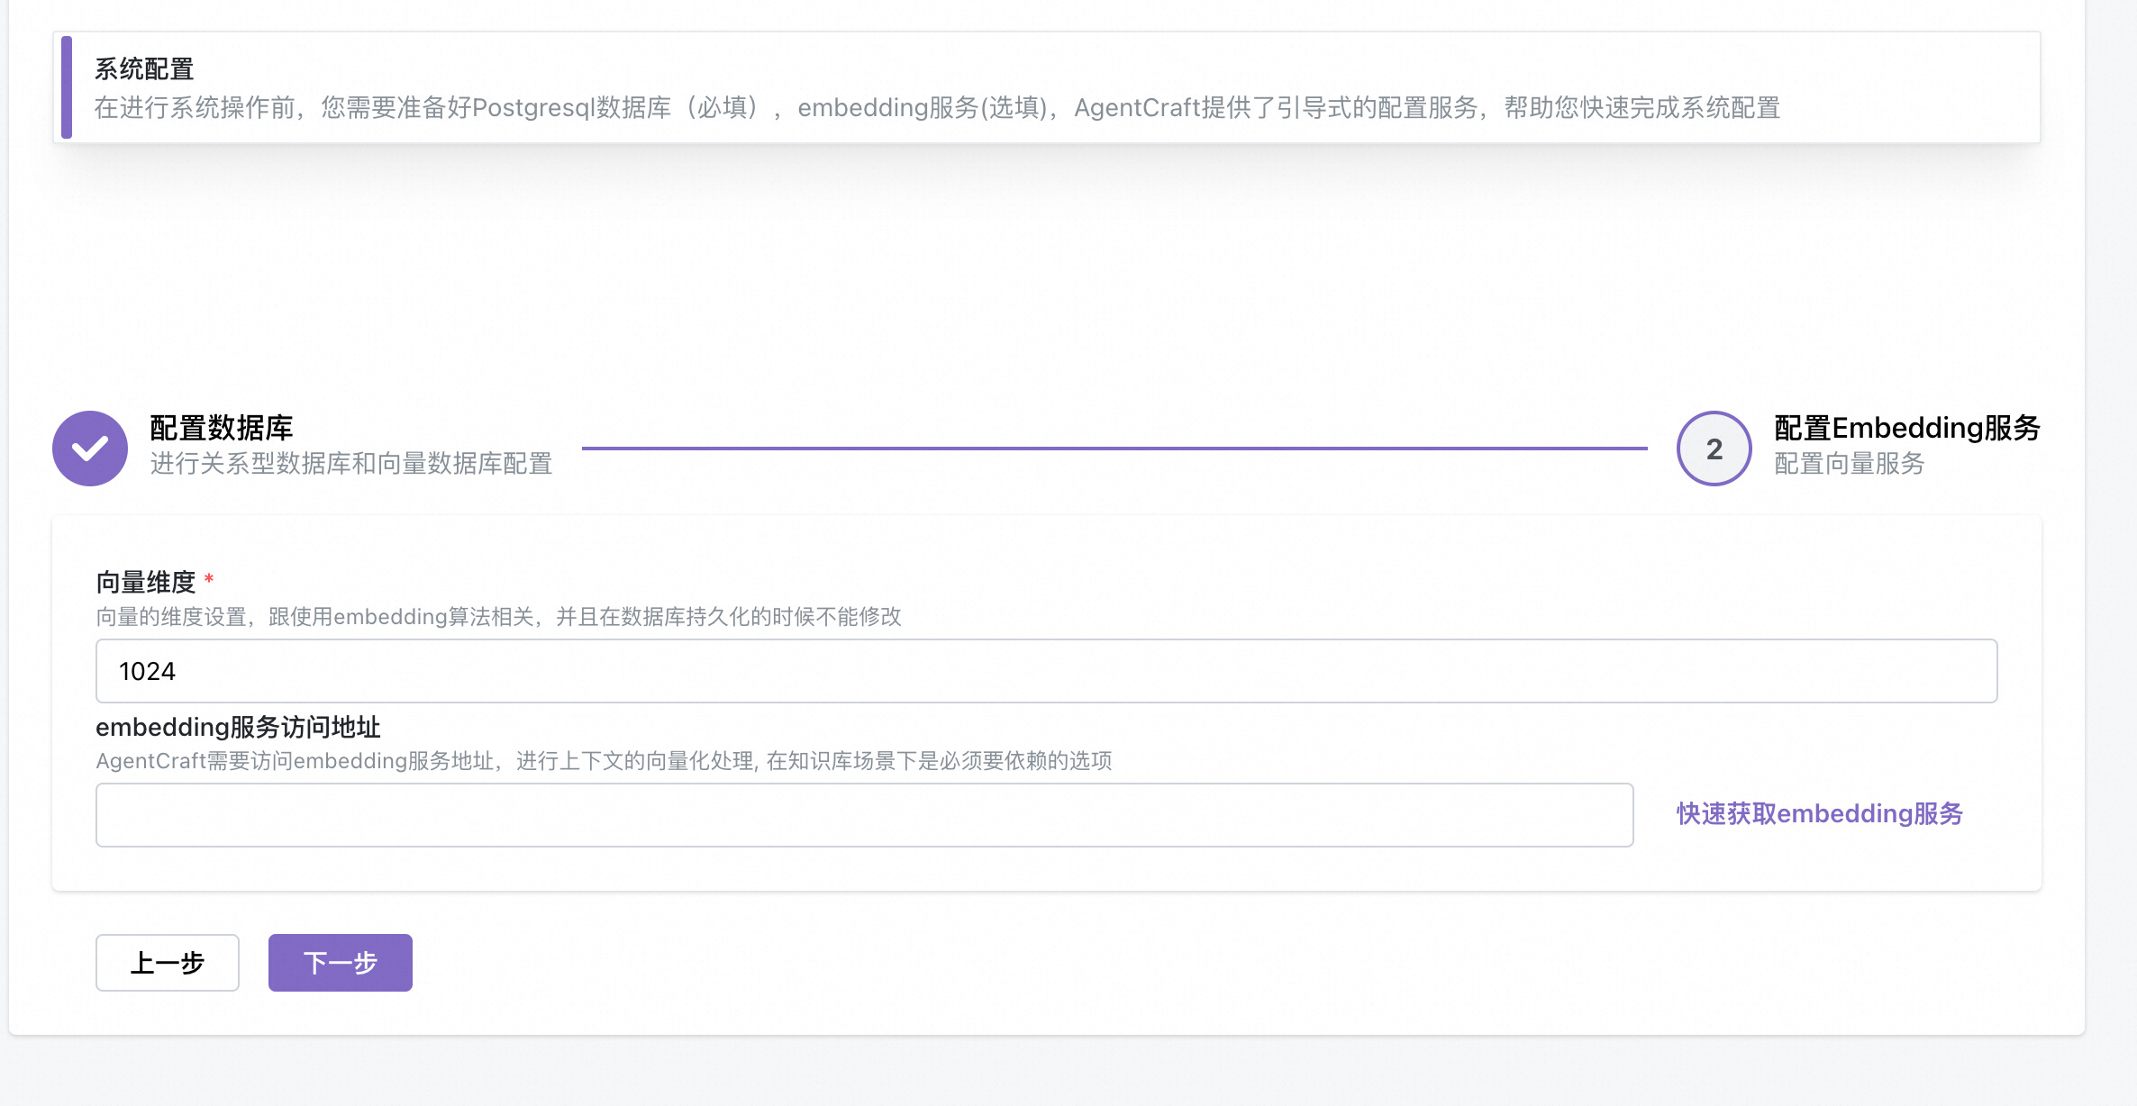
Task: Select the 配置Embedding服务 step title
Action: pos(1906,428)
